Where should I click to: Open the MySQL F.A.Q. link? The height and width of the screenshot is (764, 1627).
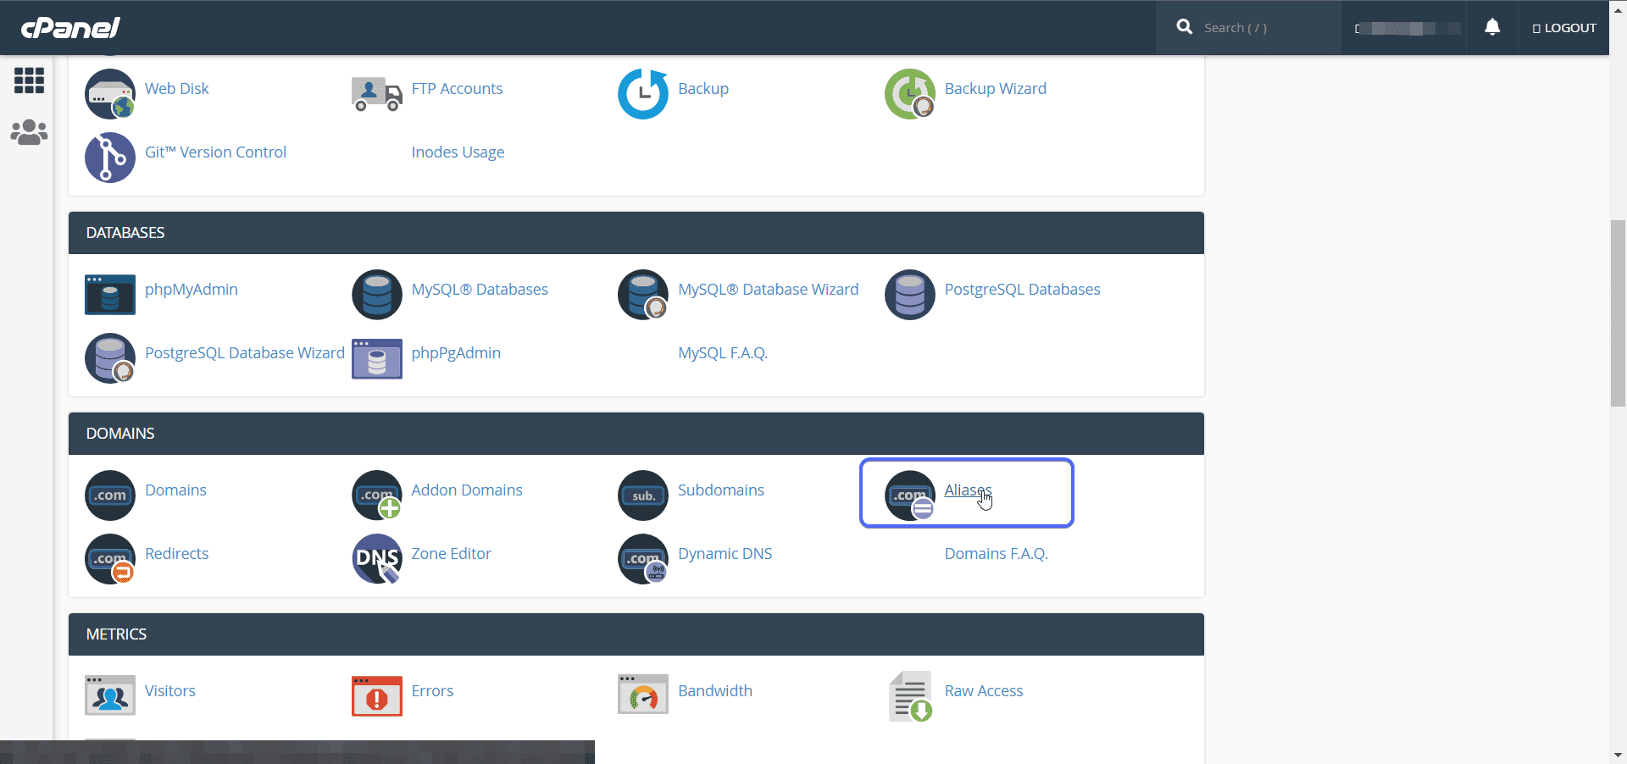click(723, 353)
